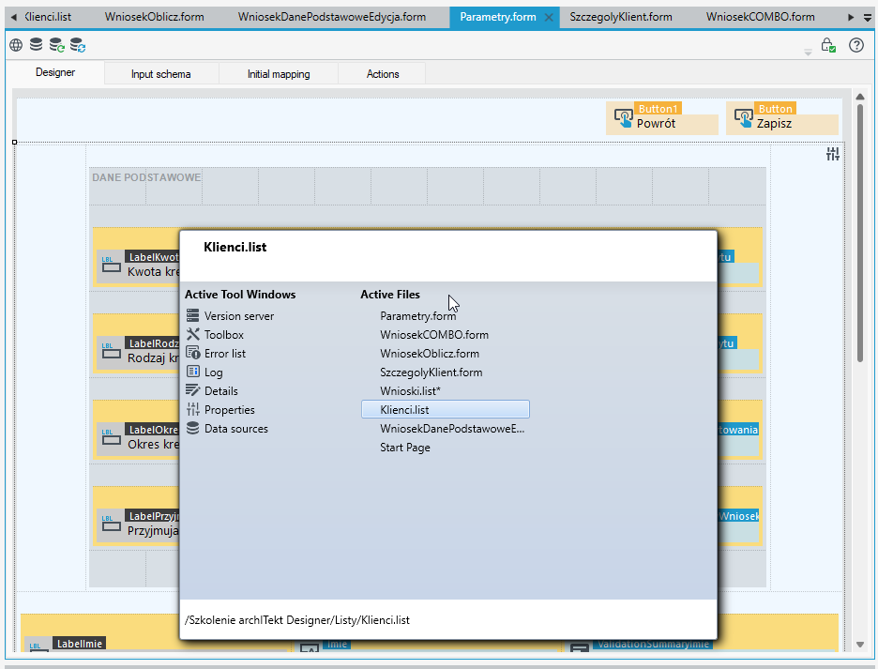Click the hand icon on Powrót button
The height and width of the screenshot is (669, 878).
coord(623,118)
